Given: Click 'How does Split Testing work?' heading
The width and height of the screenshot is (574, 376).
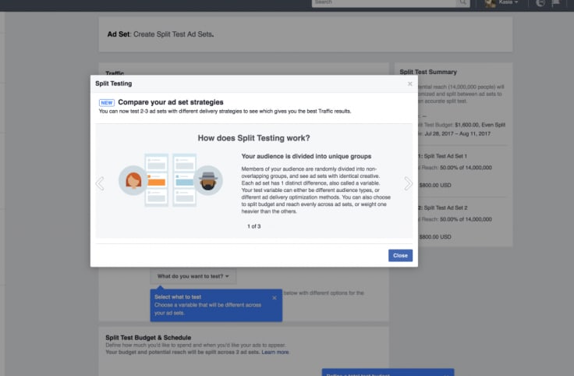Looking at the screenshot, I should tap(253, 138).
